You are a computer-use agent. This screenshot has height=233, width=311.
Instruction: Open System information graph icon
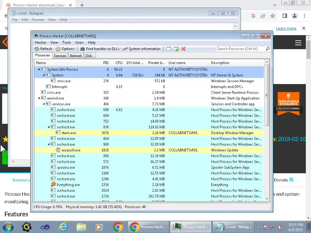pyautogui.click(x=125, y=49)
